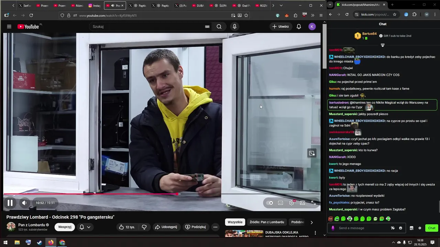Open Windows Start menu

(5, 243)
